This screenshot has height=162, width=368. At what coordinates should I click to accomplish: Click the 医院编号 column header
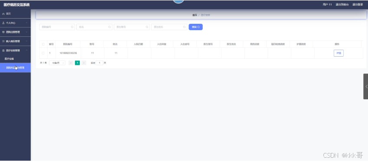[x=68, y=44]
